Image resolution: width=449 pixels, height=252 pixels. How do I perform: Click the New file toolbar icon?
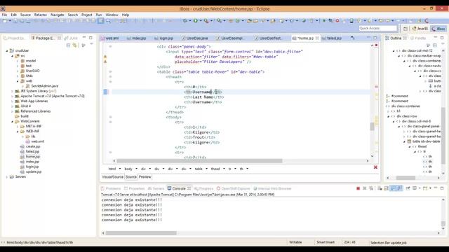coord(5,21)
